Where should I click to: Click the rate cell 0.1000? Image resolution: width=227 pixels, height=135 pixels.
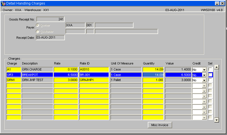pyautogui.click(x=66, y=69)
